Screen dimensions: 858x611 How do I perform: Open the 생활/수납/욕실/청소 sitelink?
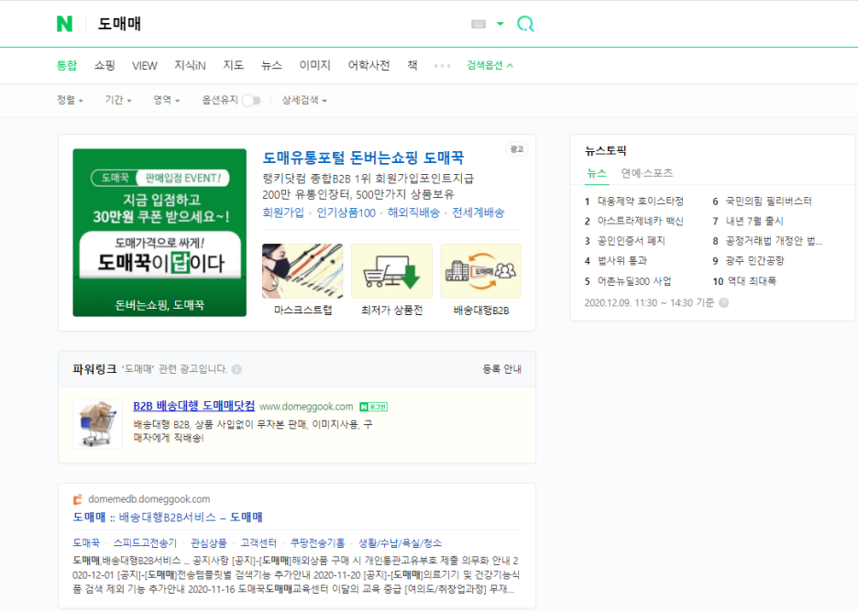[400, 543]
